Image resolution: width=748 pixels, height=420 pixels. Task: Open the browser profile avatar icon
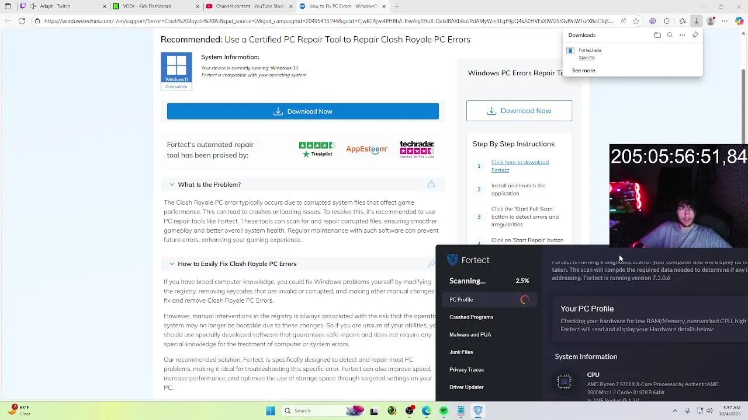click(711, 21)
